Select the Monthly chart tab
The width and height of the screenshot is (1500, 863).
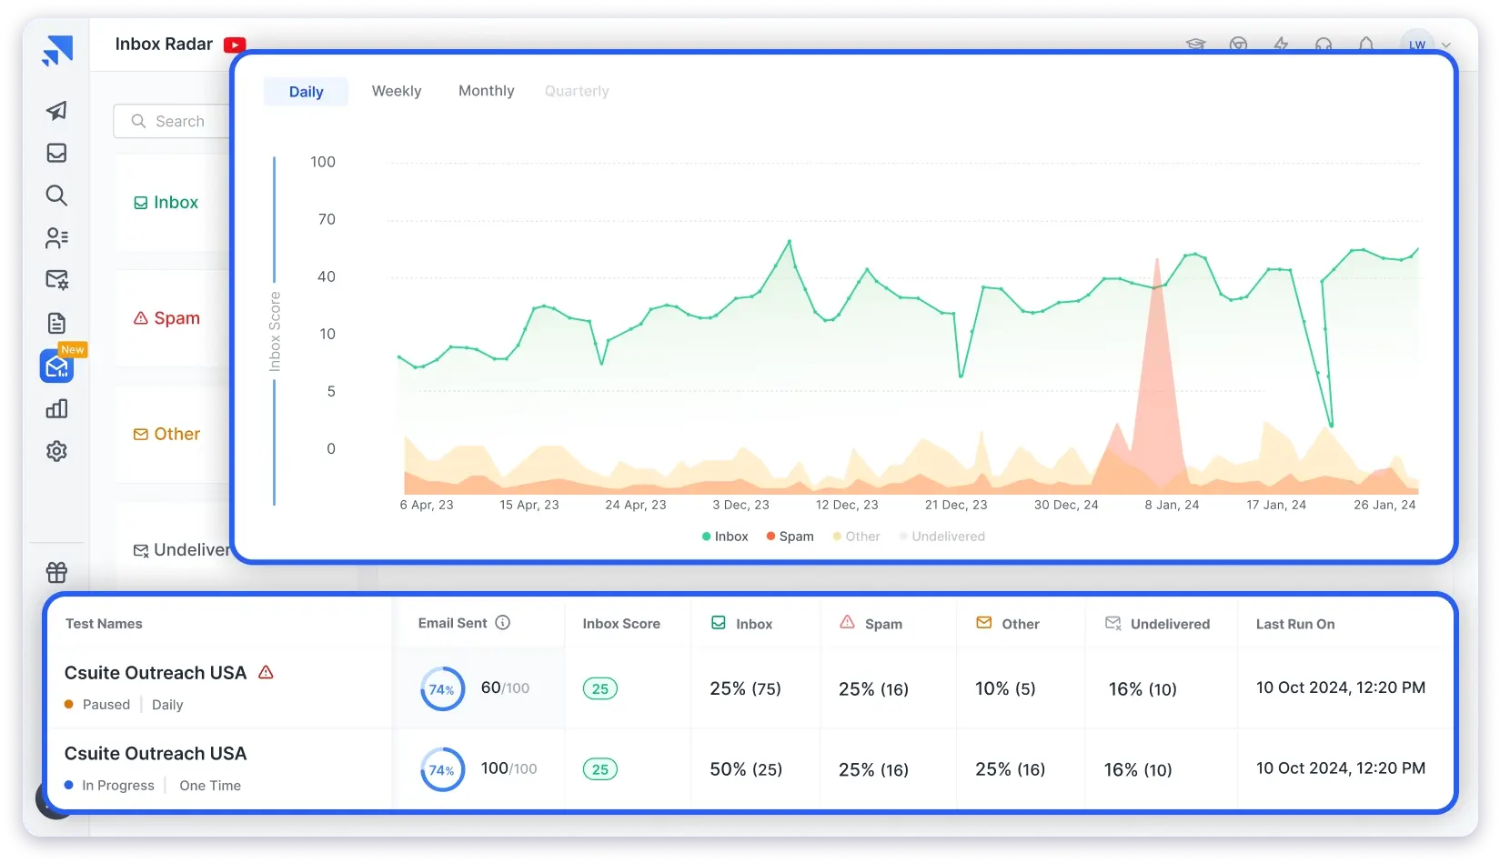(486, 91)
